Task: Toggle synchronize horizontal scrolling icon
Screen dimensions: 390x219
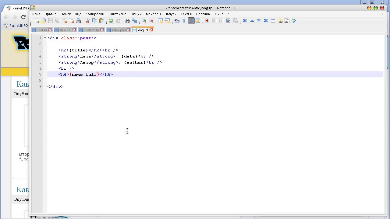Action: (168, 21)
